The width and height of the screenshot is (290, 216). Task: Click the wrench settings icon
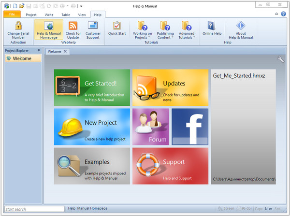point(280,59)
